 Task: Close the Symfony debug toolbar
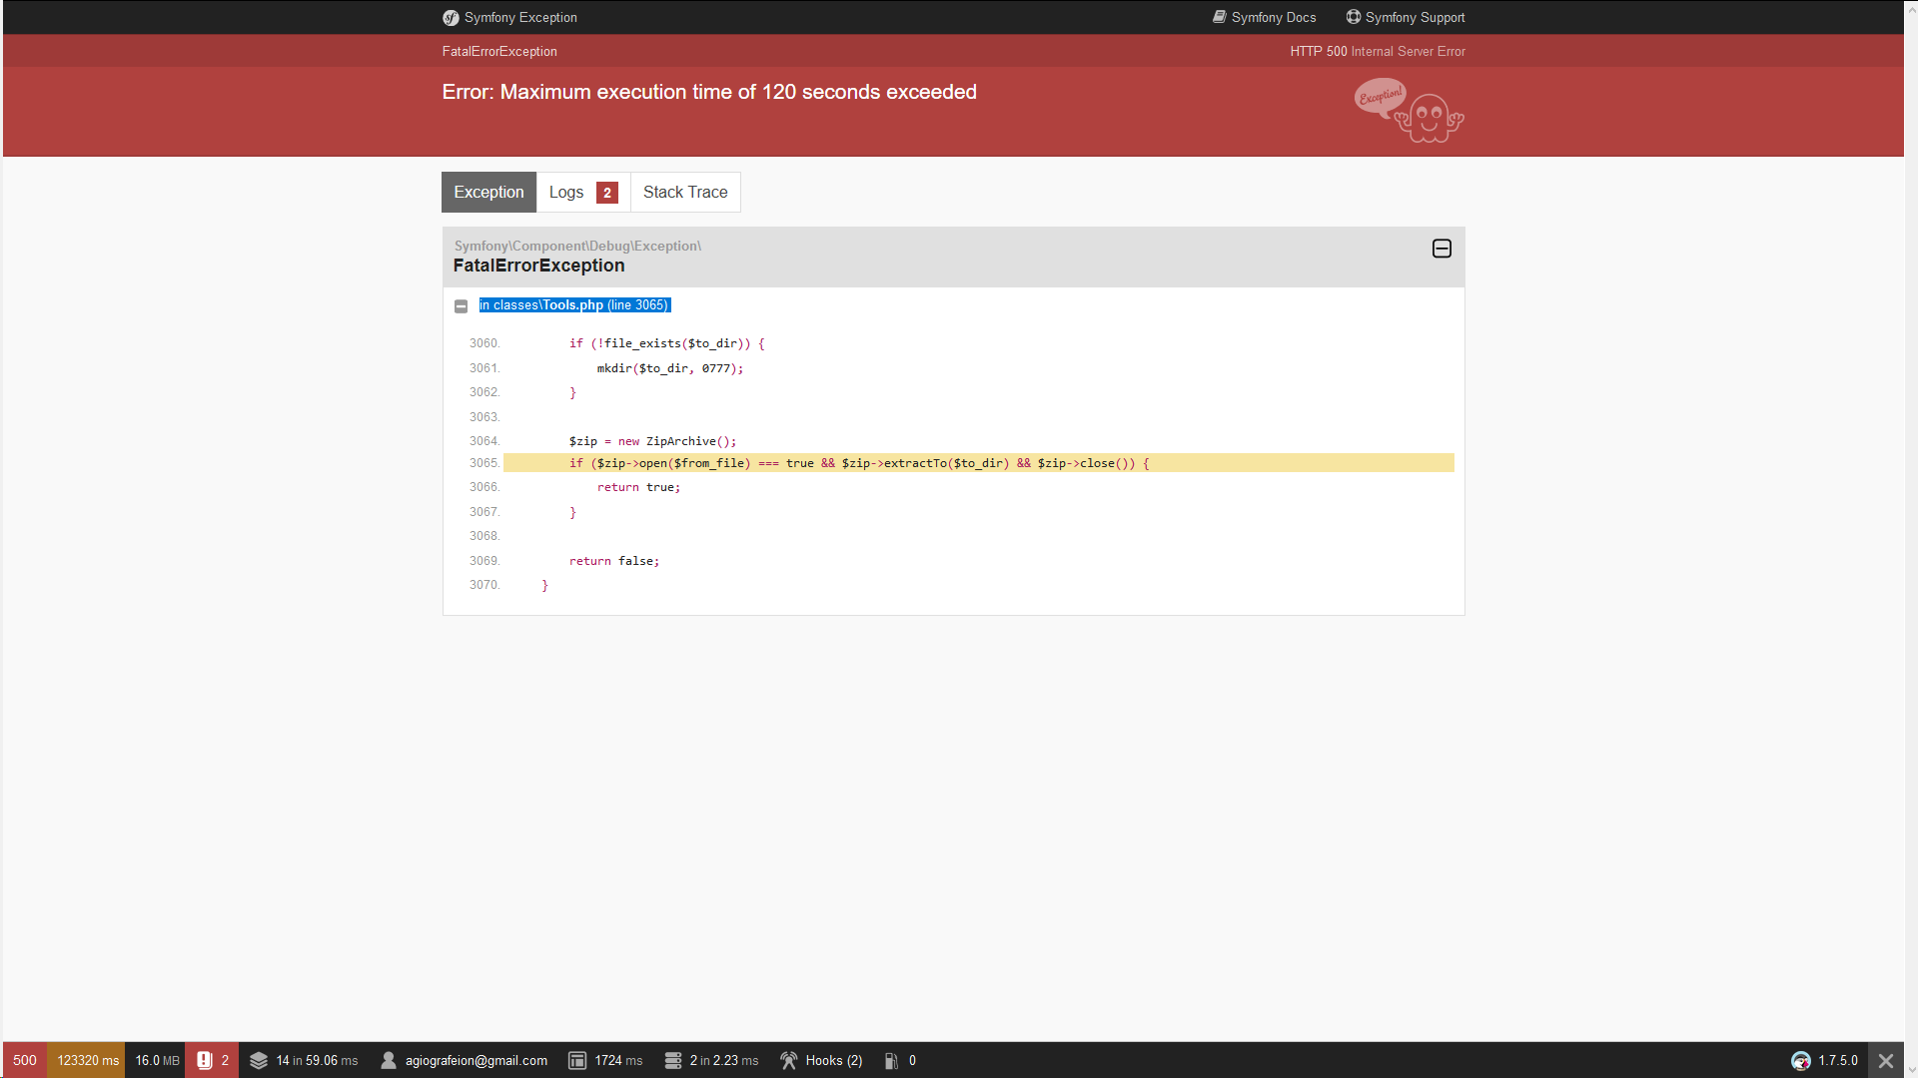[x=1886, y=1060]
